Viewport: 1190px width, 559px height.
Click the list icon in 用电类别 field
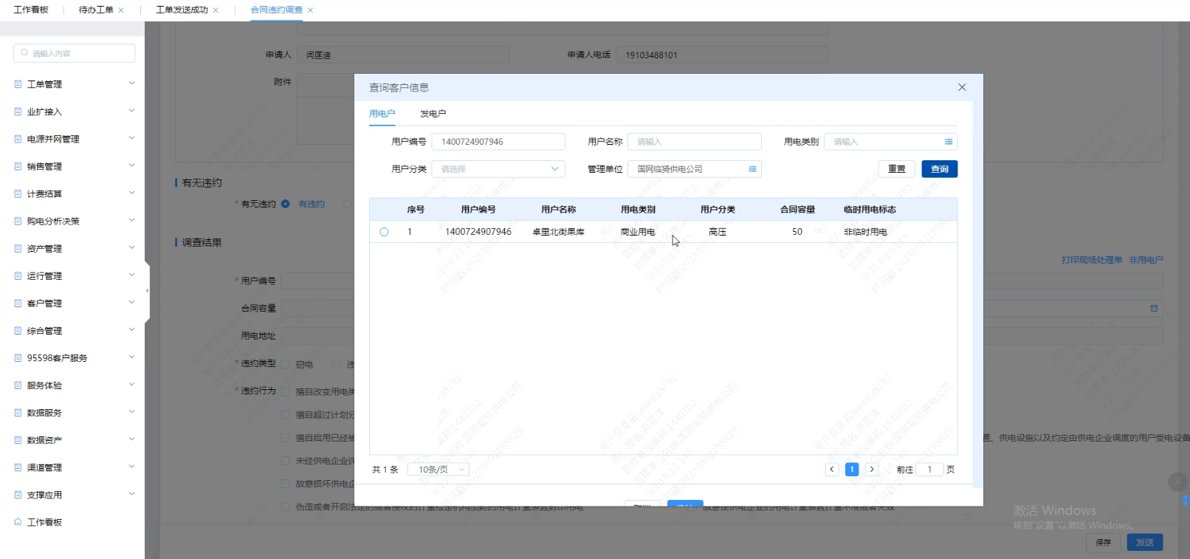(949, 142)
